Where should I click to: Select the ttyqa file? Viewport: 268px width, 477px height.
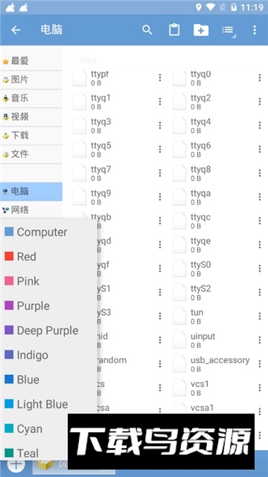tap(218, 197)
